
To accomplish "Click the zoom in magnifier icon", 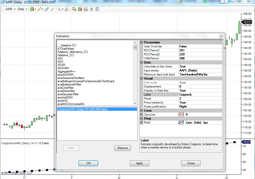I will coord(47,9).
